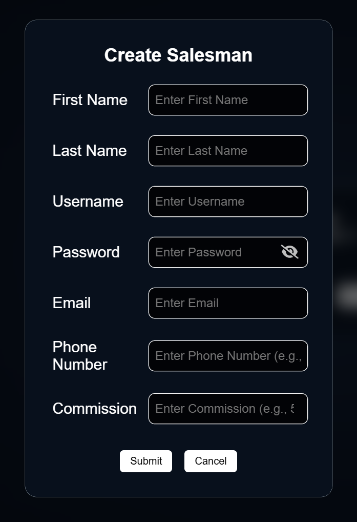Image resolution: width=357 pixels, height=522 pixels.
Task: Focus the Enter First Name field
Action: [x=228, y=100]
